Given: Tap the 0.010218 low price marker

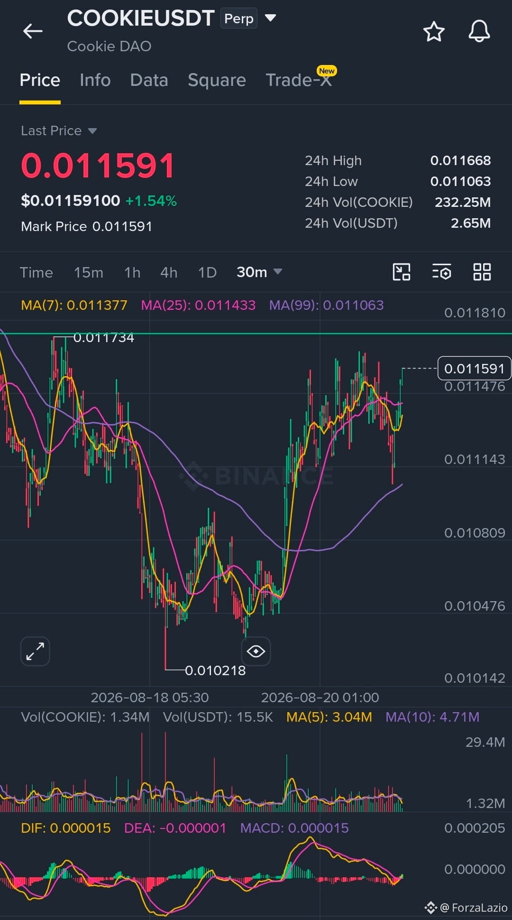Looking at the screenshot, I should [x=215, y=670].
